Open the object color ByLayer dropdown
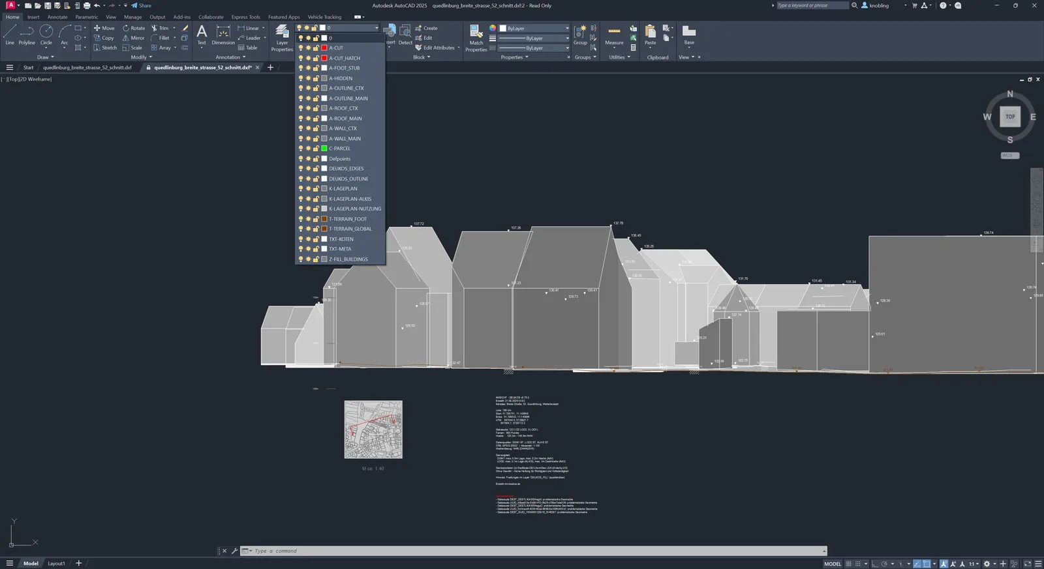 click(534, 28)
